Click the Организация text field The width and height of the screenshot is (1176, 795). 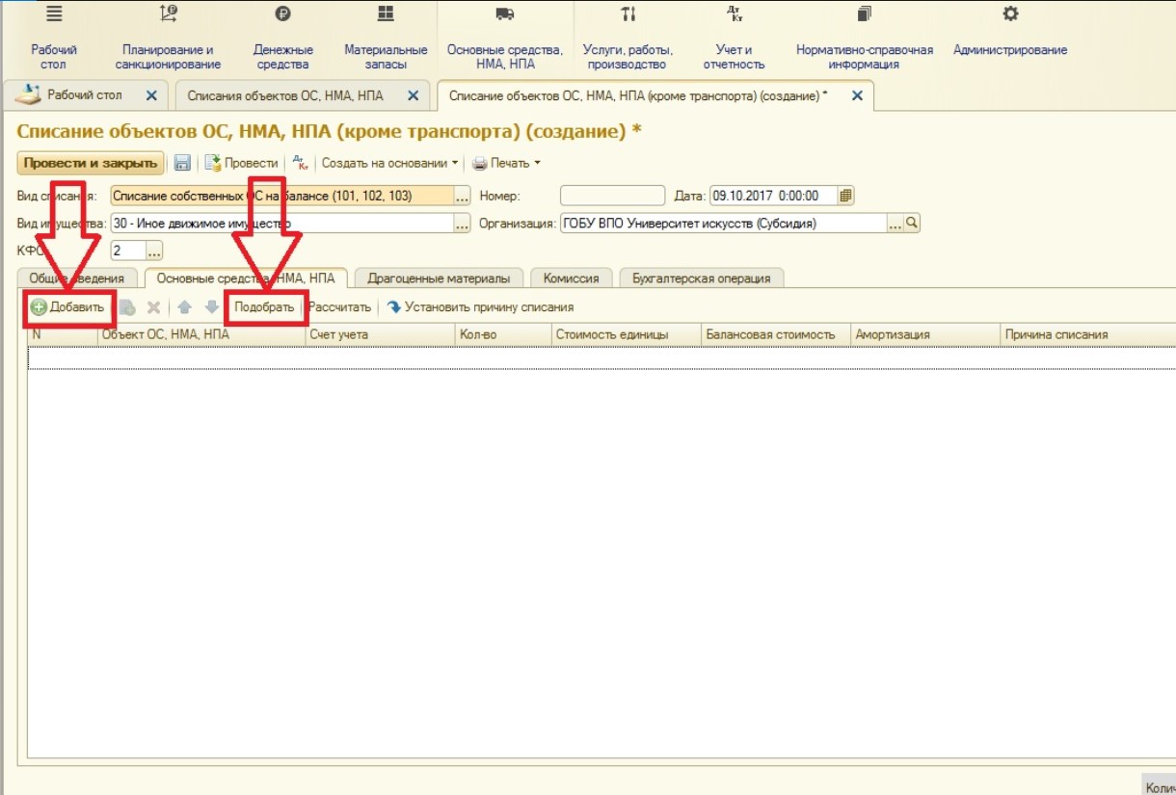[x=723, y=224]
